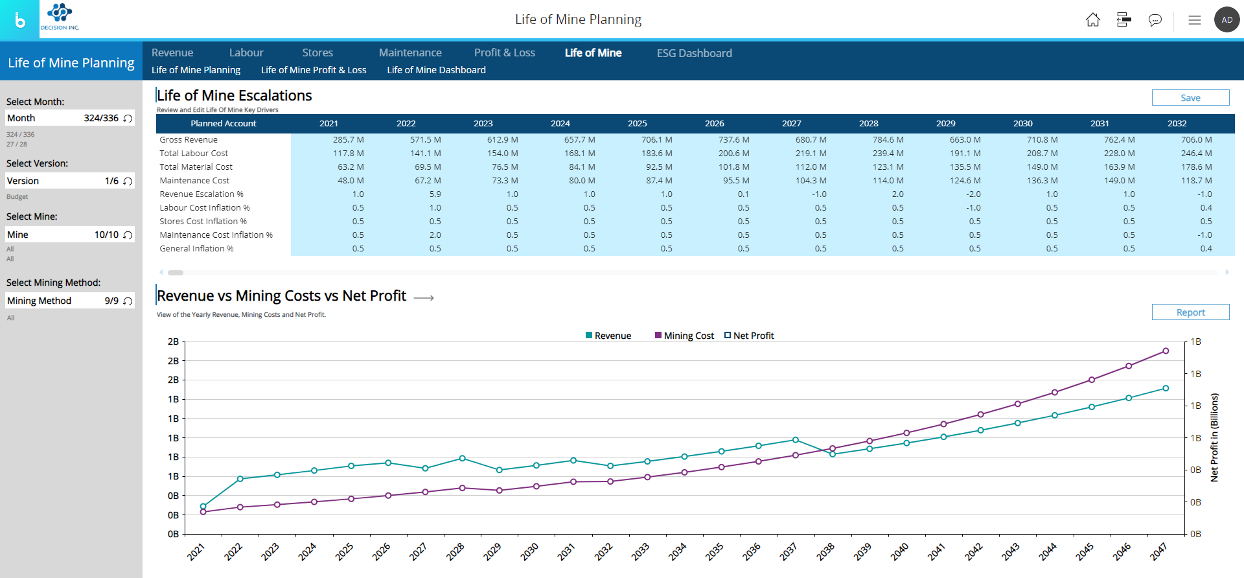Open the AD user profile avatar

1227,20
